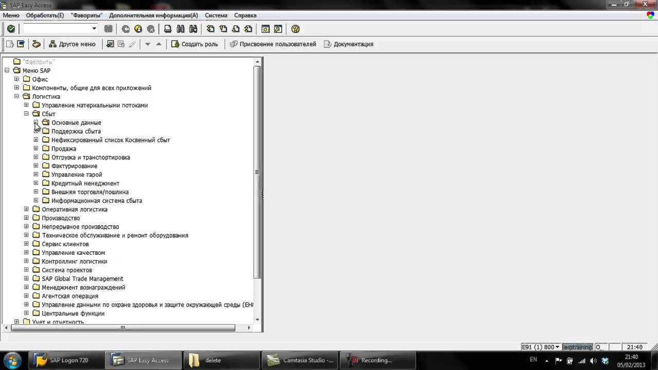Click the Присвоение пользователей button

273,44
